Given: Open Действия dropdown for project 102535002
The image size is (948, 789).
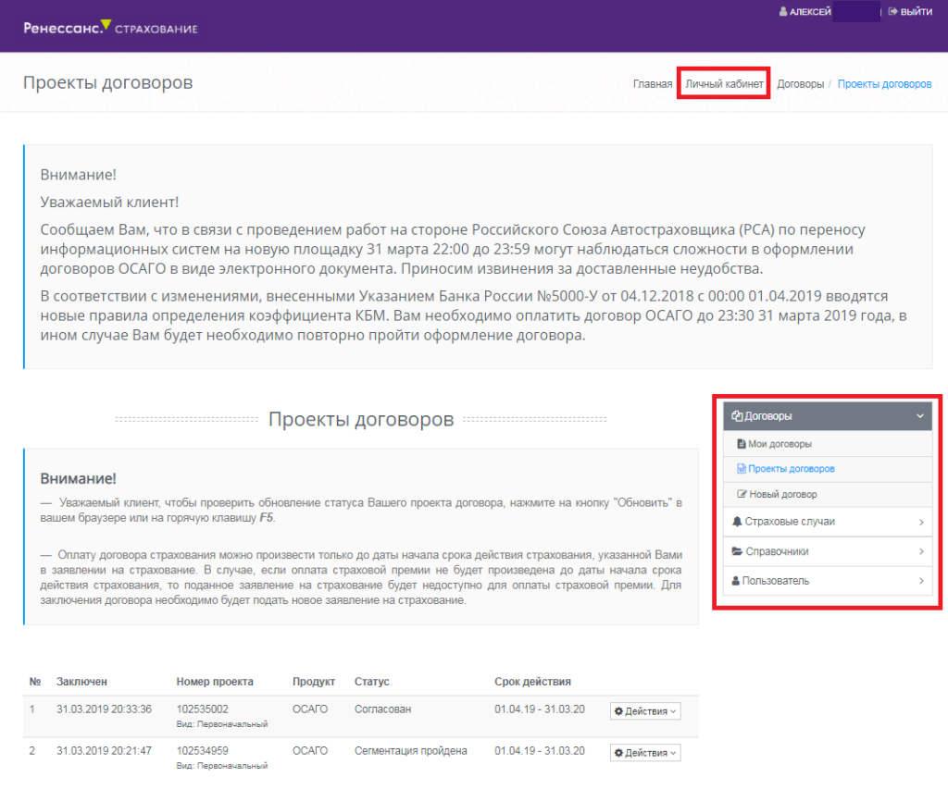Looking at the screenshot, I should point(645,711).
